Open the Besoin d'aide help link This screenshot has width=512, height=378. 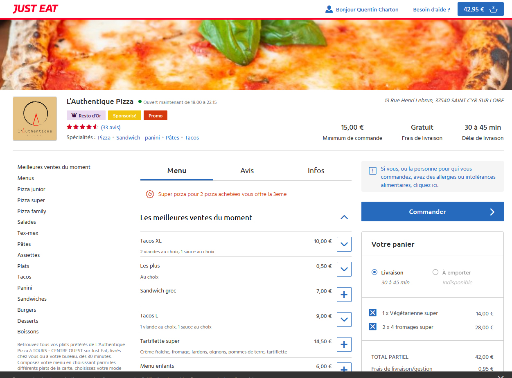point(432,9)
